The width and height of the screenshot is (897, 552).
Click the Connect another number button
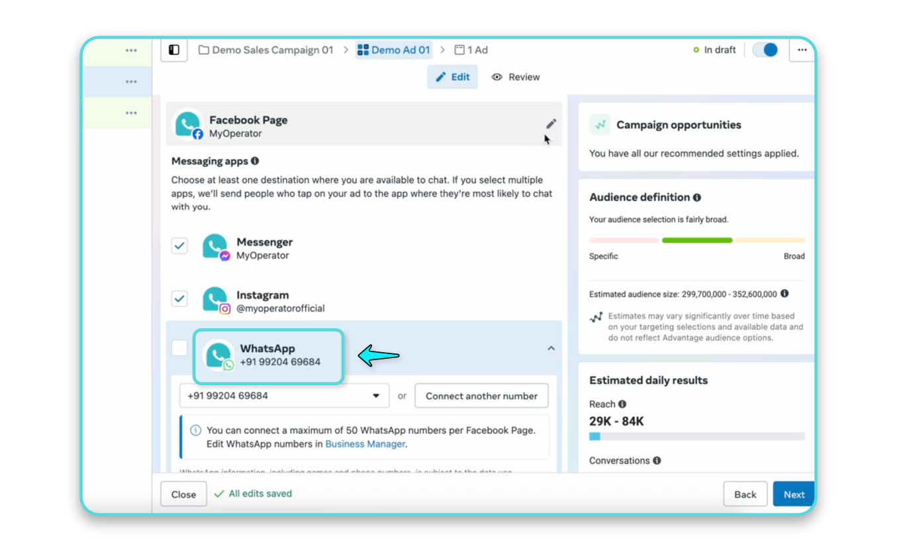(481, 395)
